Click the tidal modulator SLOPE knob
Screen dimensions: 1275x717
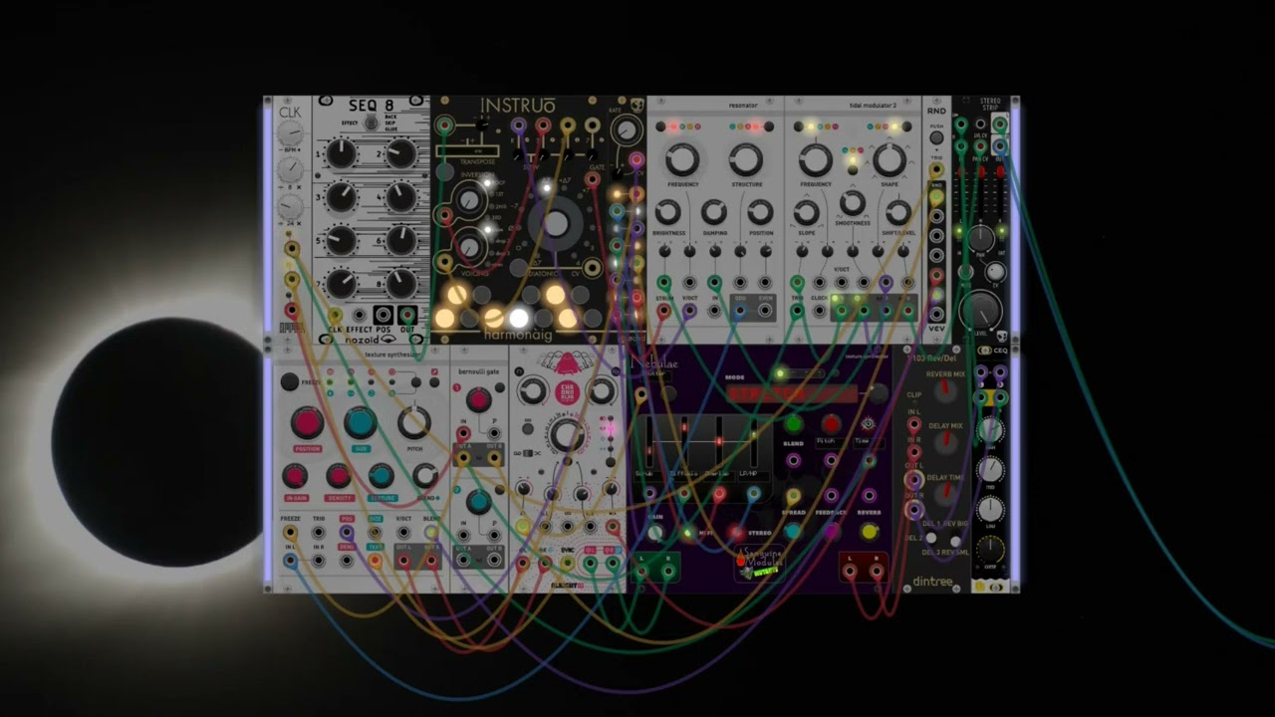tap(806, 211)
